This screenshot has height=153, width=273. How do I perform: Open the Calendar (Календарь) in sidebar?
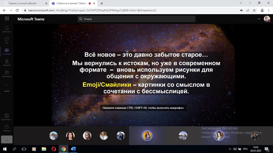[7, 74]
